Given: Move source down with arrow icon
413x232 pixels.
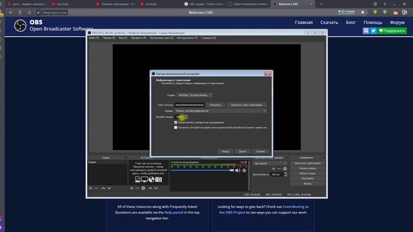Looking at the screenshot, I should click(156, 188).
